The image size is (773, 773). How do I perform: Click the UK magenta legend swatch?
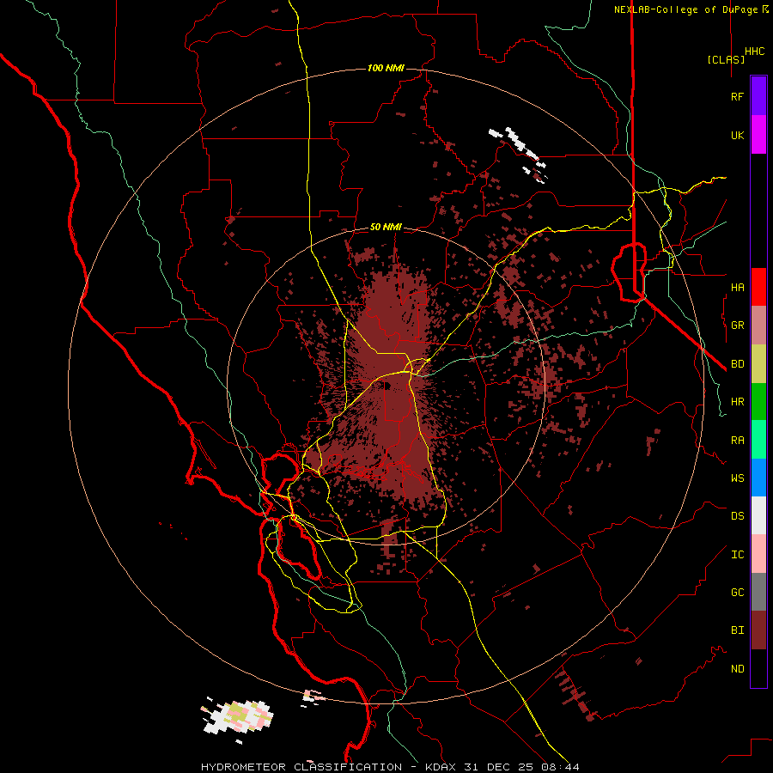point(758,135)
